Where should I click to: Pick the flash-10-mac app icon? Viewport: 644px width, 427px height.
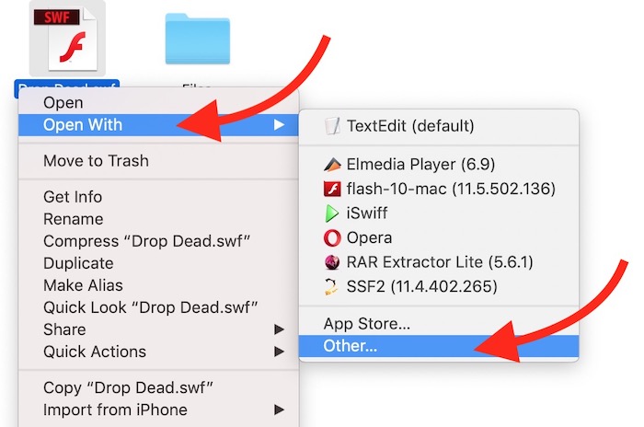(332, 190)
